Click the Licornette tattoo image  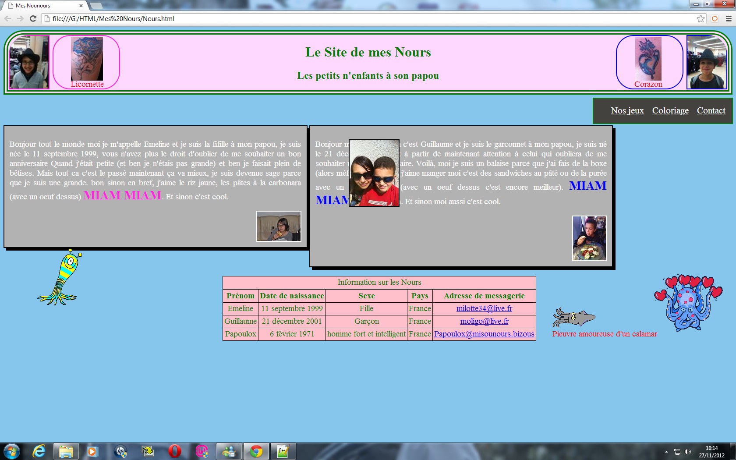[87, 58]
